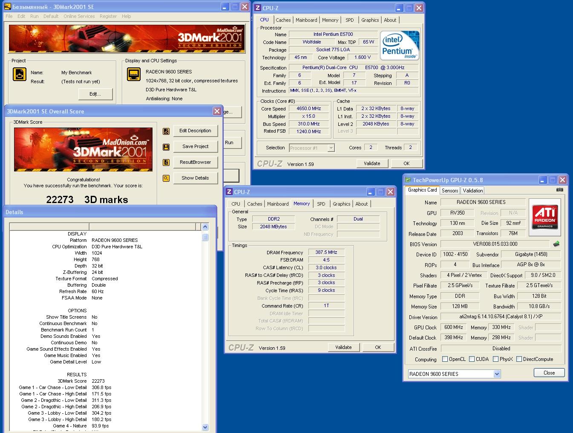Click the Save Project button
The width and height of the screenshot is (573, 433).
coord(195,147)
